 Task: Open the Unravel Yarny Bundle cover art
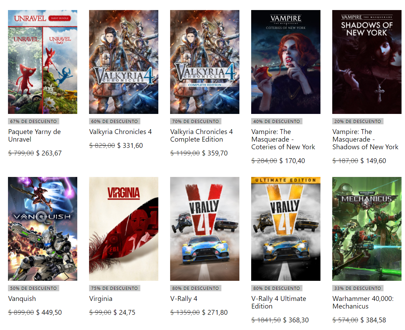tap(43, 62)
